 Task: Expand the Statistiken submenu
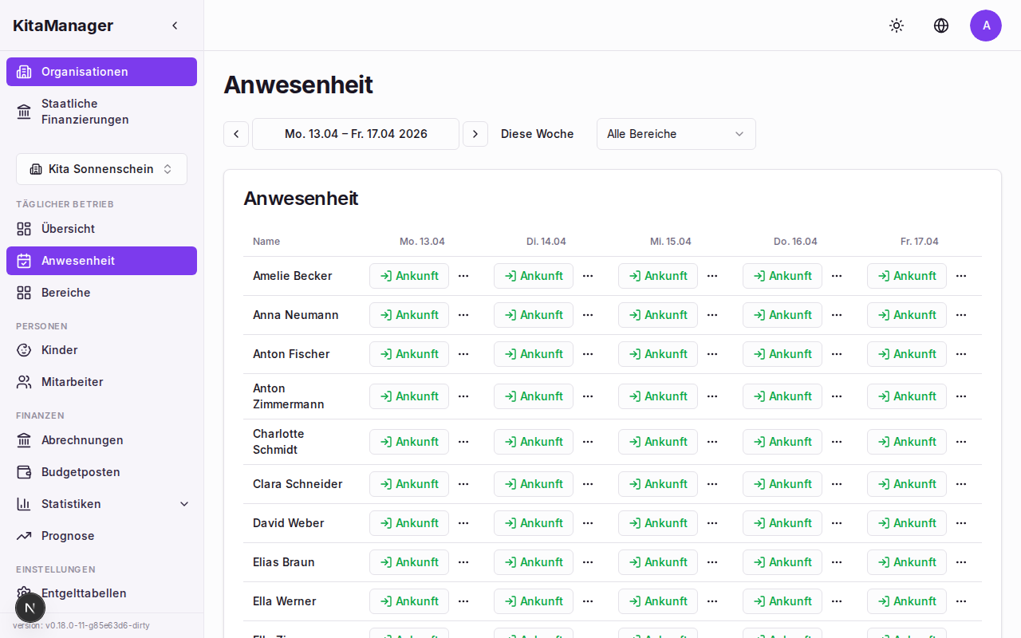coord(184,504)
